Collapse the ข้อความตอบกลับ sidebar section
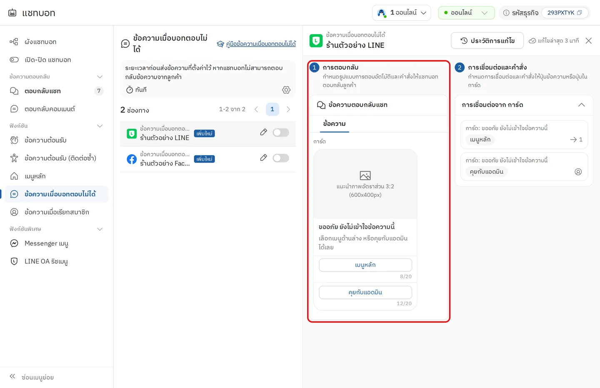This screenshot has height=388, width=600. point(100,77)
